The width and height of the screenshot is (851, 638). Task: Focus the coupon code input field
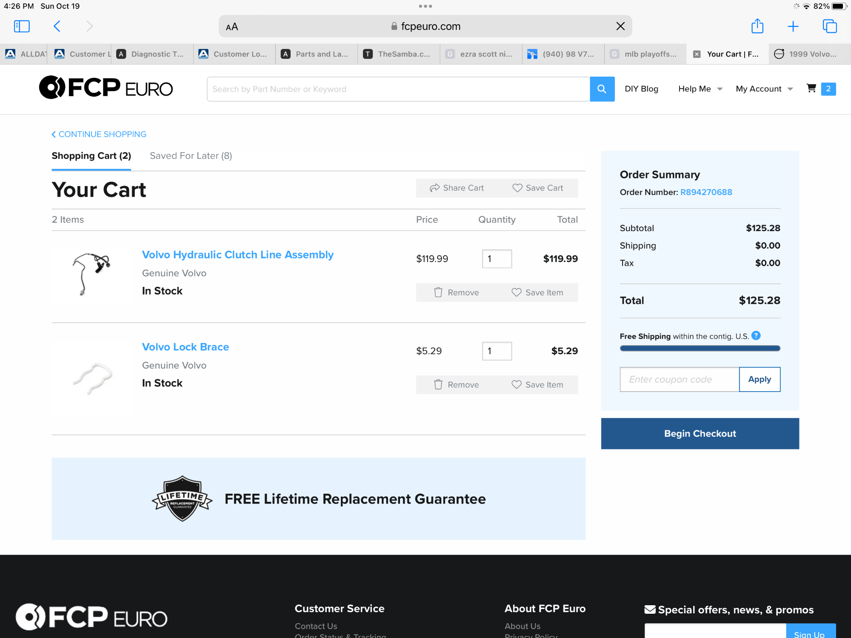(679, 379)
